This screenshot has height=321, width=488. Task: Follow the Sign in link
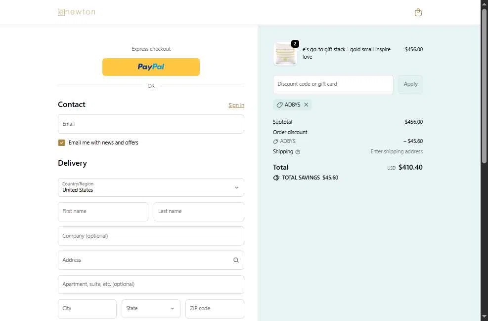(x=236, y=105)
